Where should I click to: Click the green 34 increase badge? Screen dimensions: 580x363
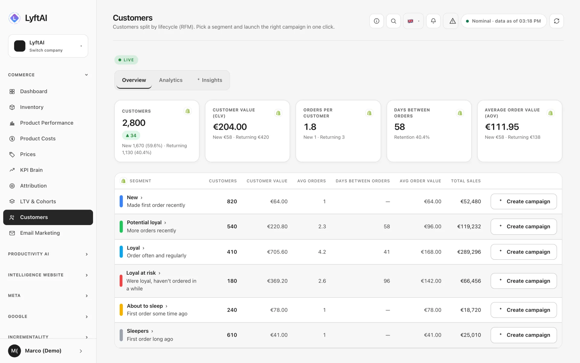tap(131, 136)
